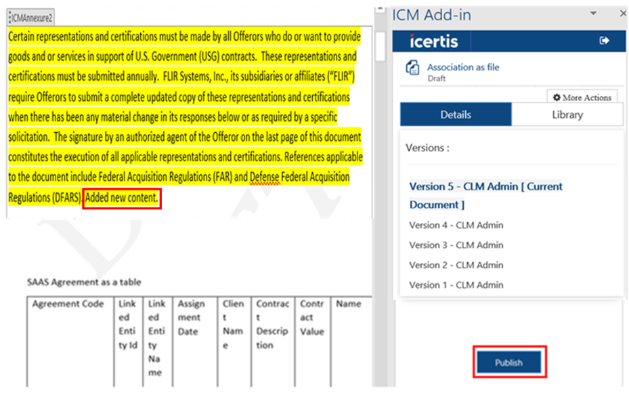Click the document icon beside Association as file
The width and height of the screenshot is (629, 412).
pyautogui.click(x=412, y=68)
